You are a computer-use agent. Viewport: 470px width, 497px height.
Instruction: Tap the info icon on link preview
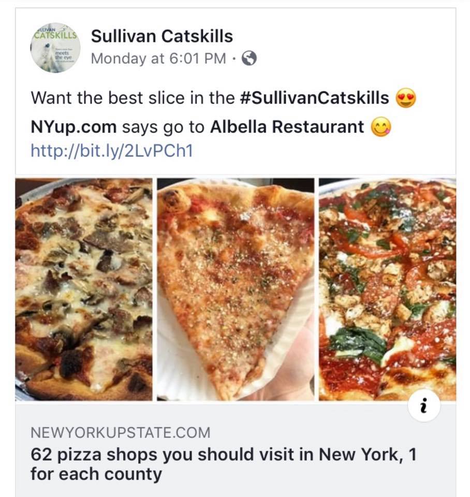[x=424, y=406]
